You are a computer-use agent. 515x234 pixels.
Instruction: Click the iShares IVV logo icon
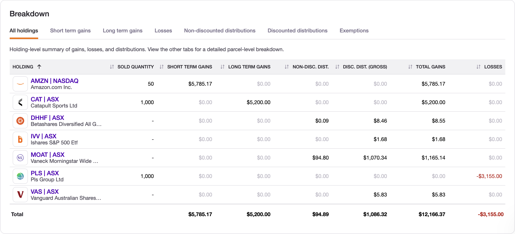(20, 139)
